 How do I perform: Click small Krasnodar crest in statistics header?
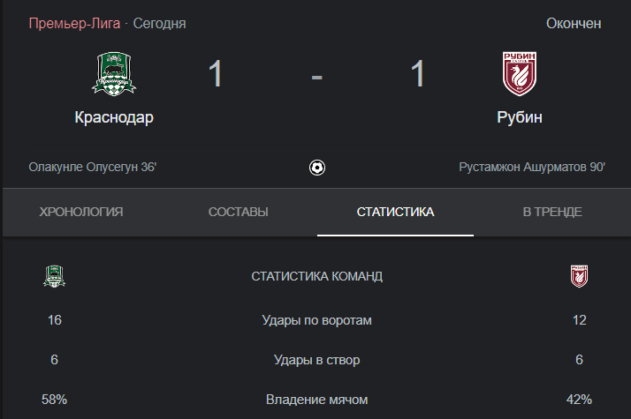pos(54,276)
